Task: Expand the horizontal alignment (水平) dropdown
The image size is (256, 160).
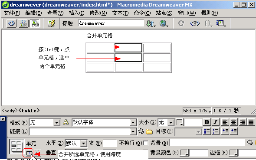Action: point(84,144)
